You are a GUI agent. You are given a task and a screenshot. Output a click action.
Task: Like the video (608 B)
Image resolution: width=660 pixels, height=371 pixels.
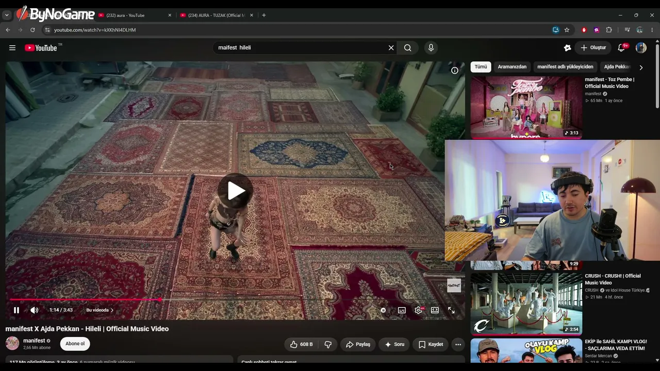pyautogui.click(x=302, y=344)
